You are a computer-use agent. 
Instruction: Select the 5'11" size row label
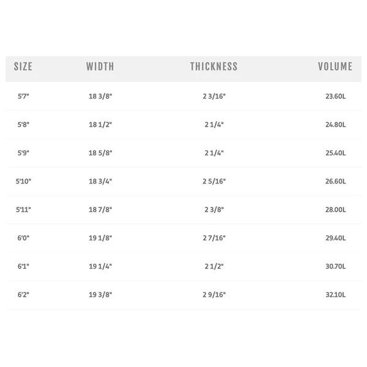coord(23,209)
